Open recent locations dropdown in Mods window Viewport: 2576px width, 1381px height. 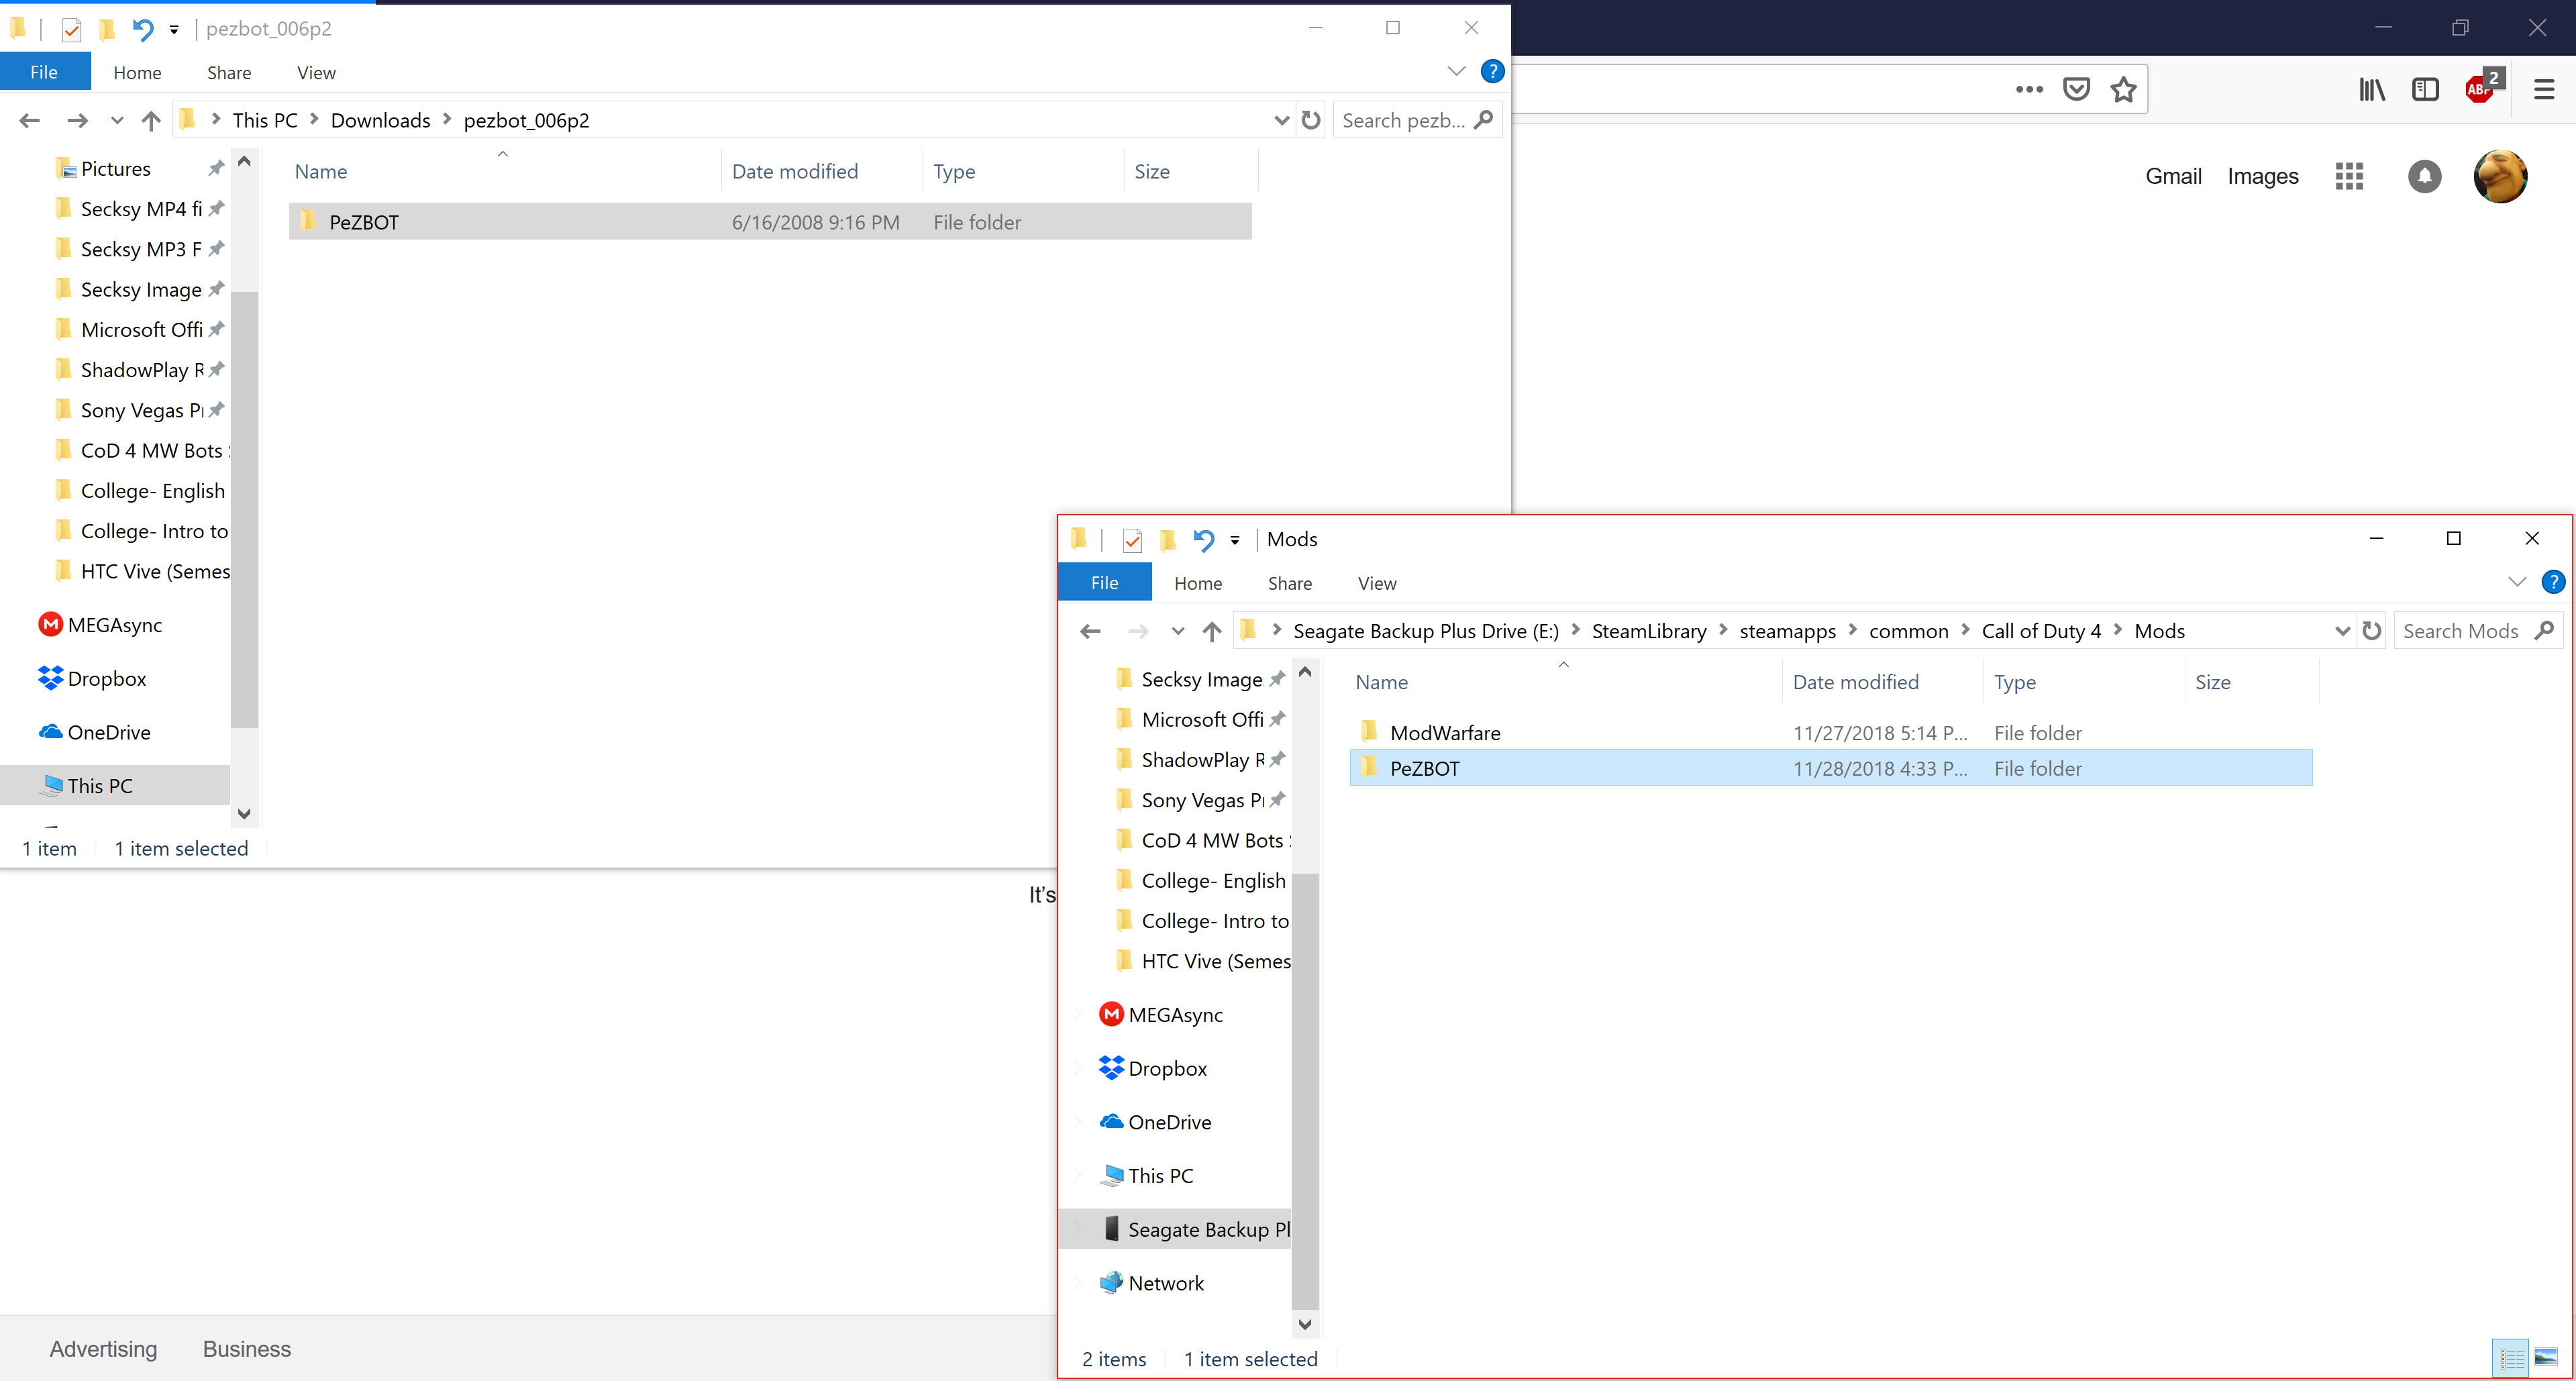(1177, 631)
